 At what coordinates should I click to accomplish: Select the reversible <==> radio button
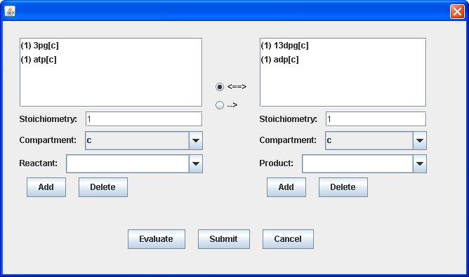point(220,87)
